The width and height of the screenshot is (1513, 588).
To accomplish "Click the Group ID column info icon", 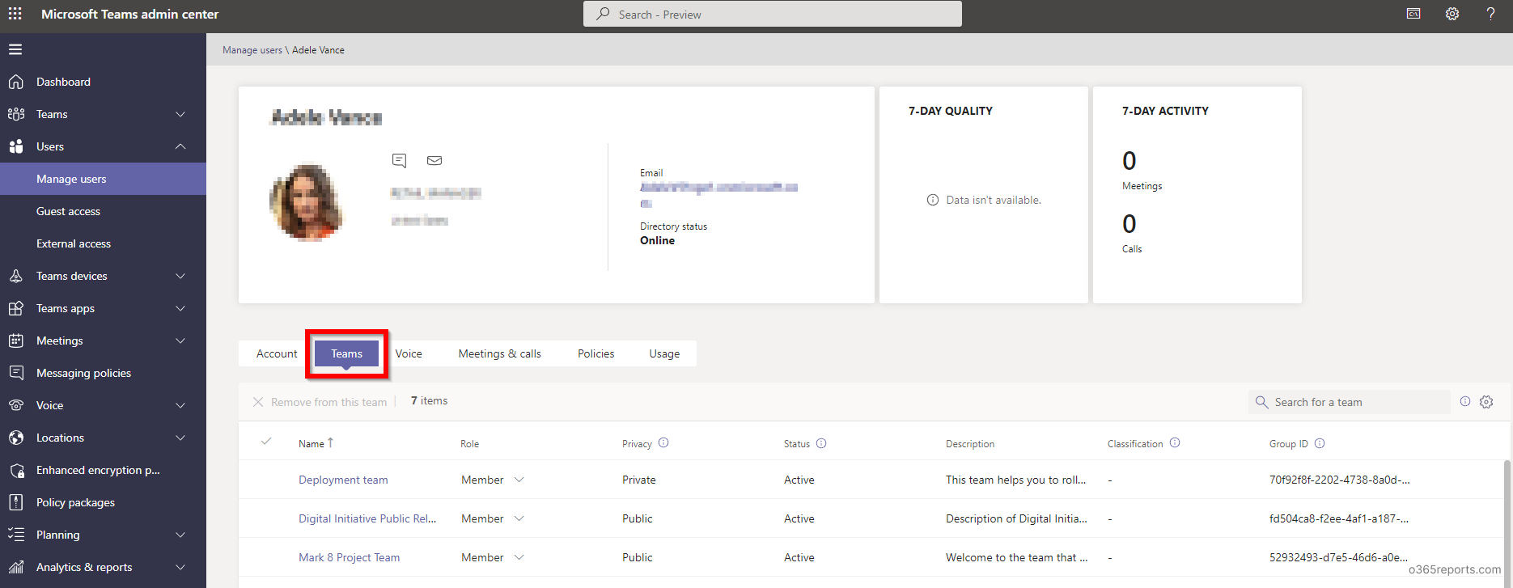I will (x=1320, y=443).
